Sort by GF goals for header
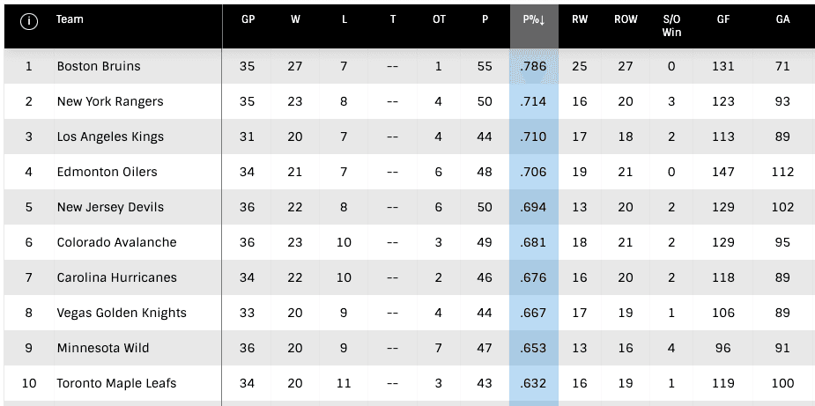This screenshot has width=815, height=406. coord(722,19)
